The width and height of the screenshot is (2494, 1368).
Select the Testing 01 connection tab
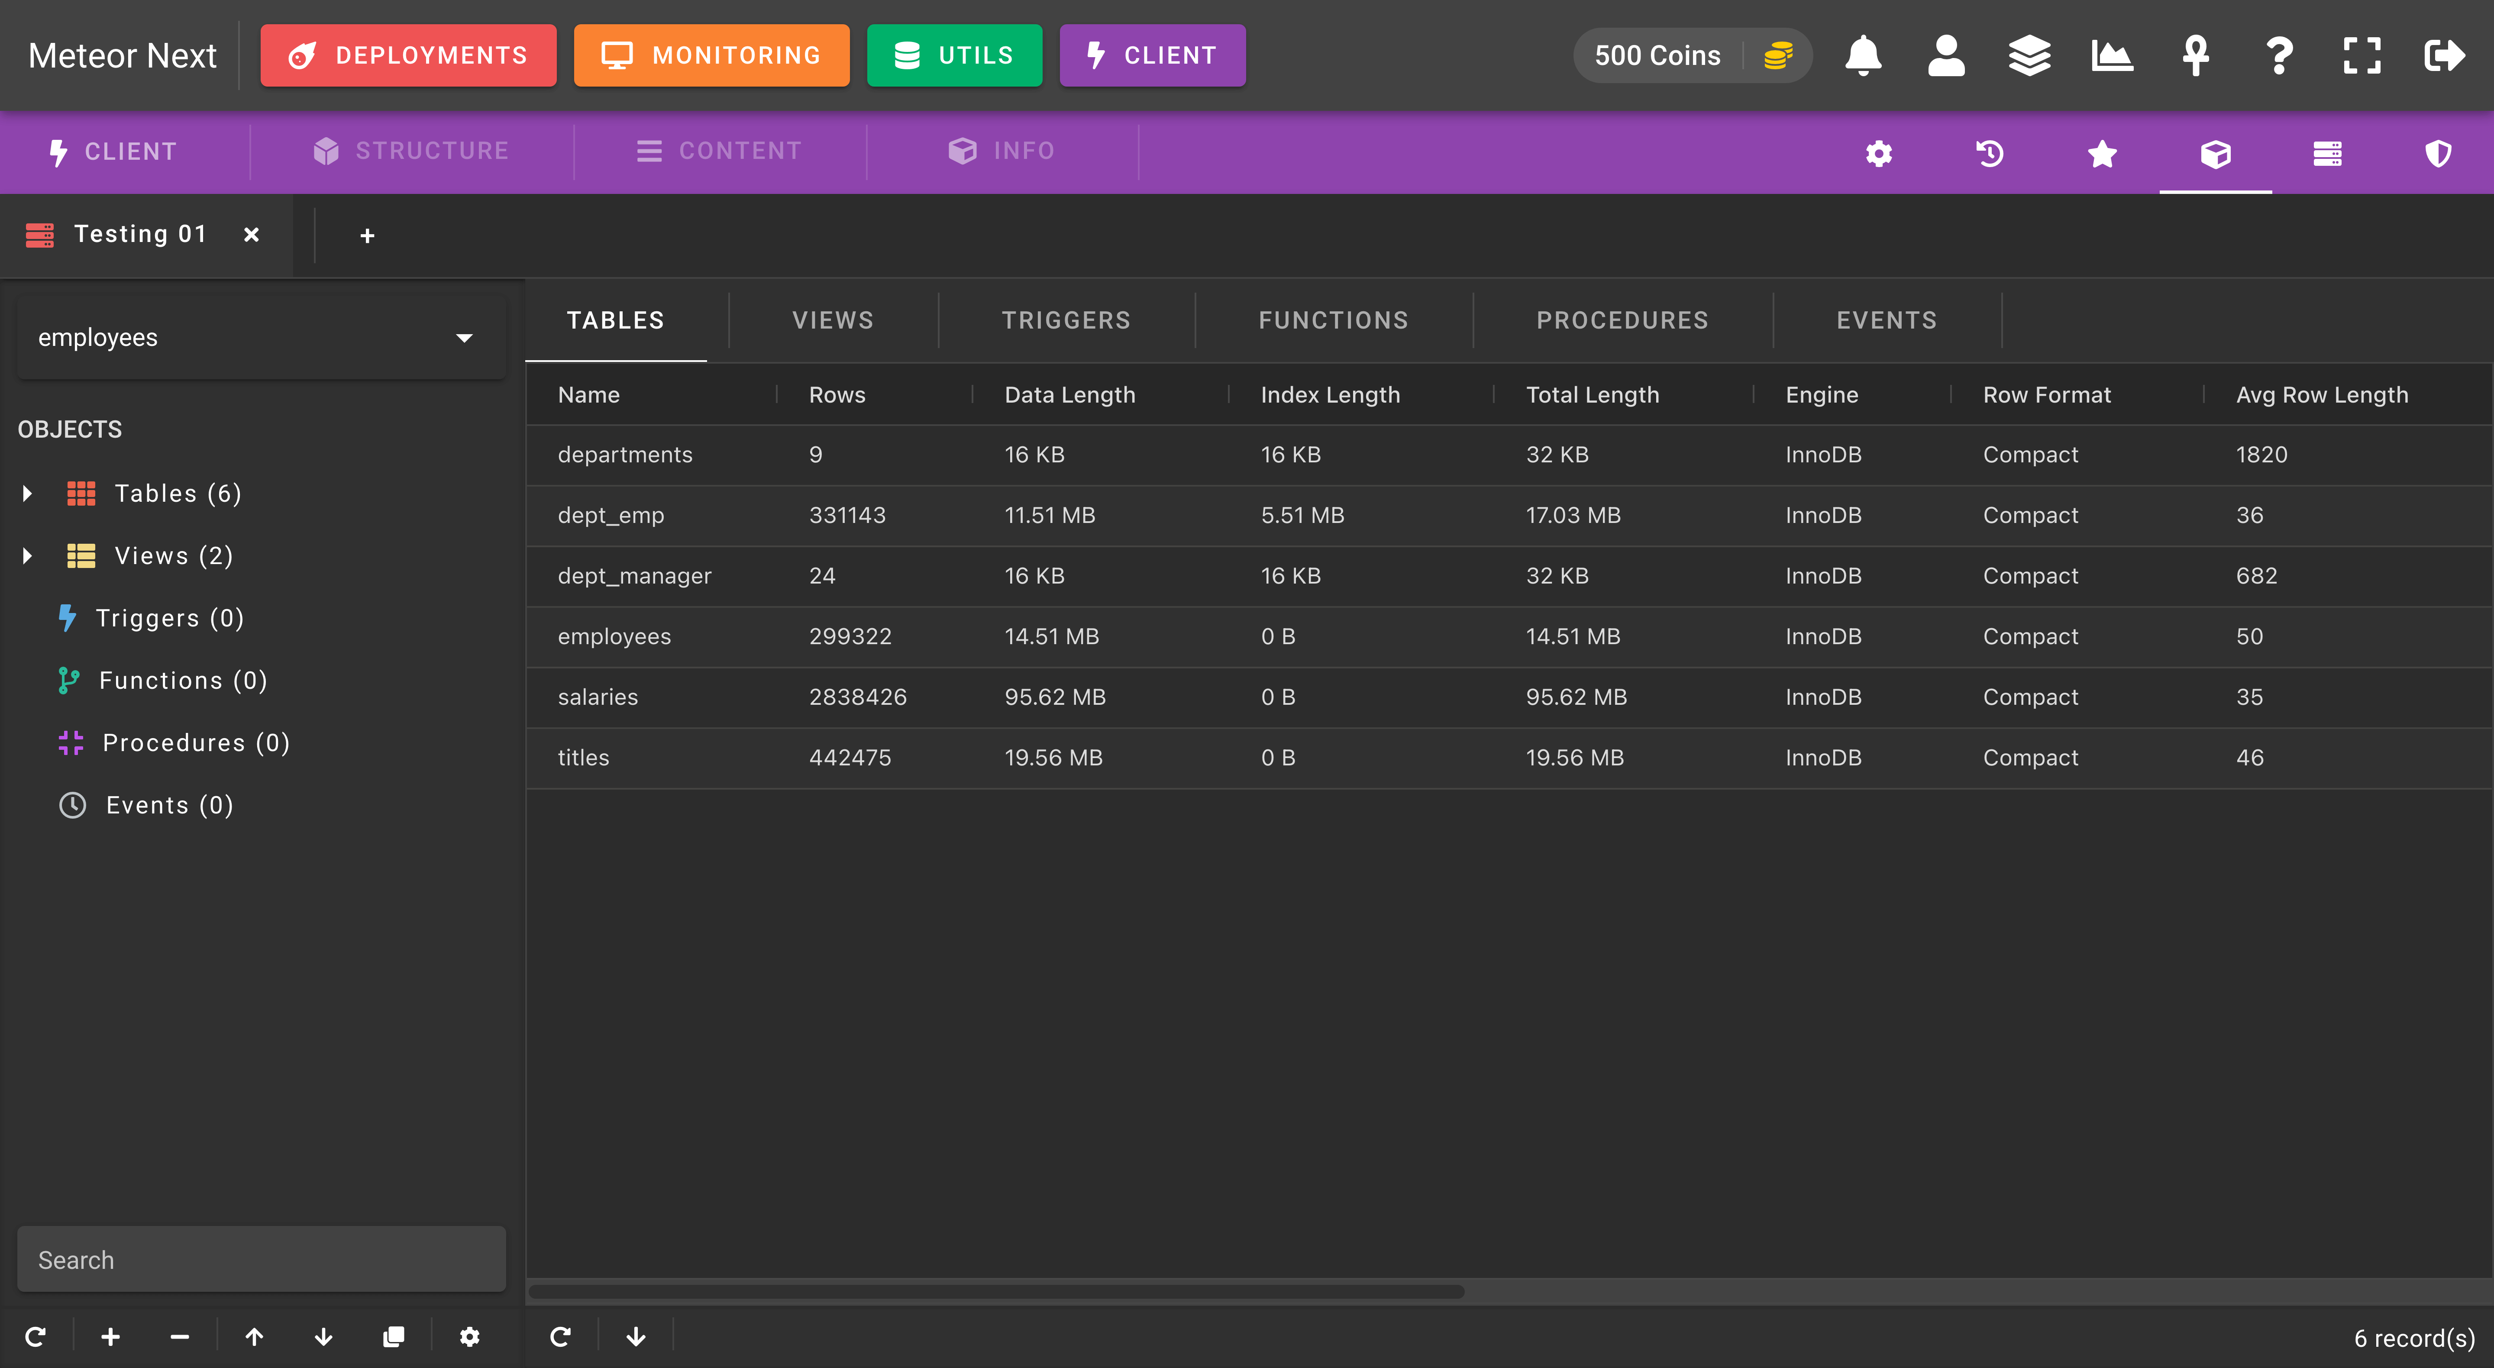[x=140, y=234]
